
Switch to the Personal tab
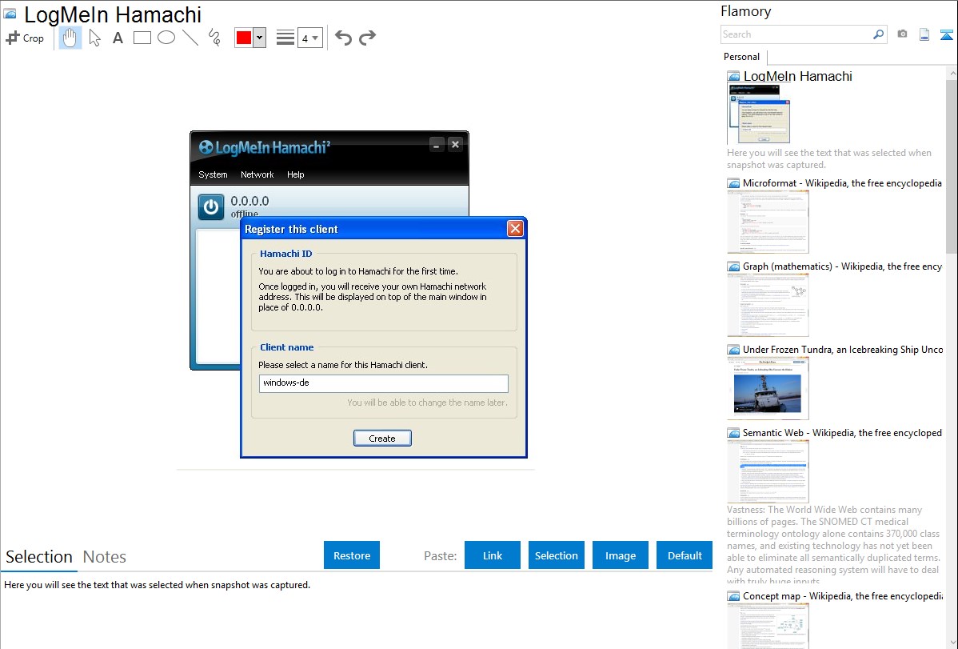(742, 56)
